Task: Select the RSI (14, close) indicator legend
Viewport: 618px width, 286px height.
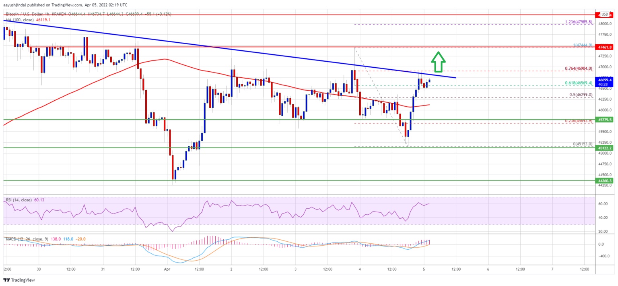Action: click(x=20, y=199)
